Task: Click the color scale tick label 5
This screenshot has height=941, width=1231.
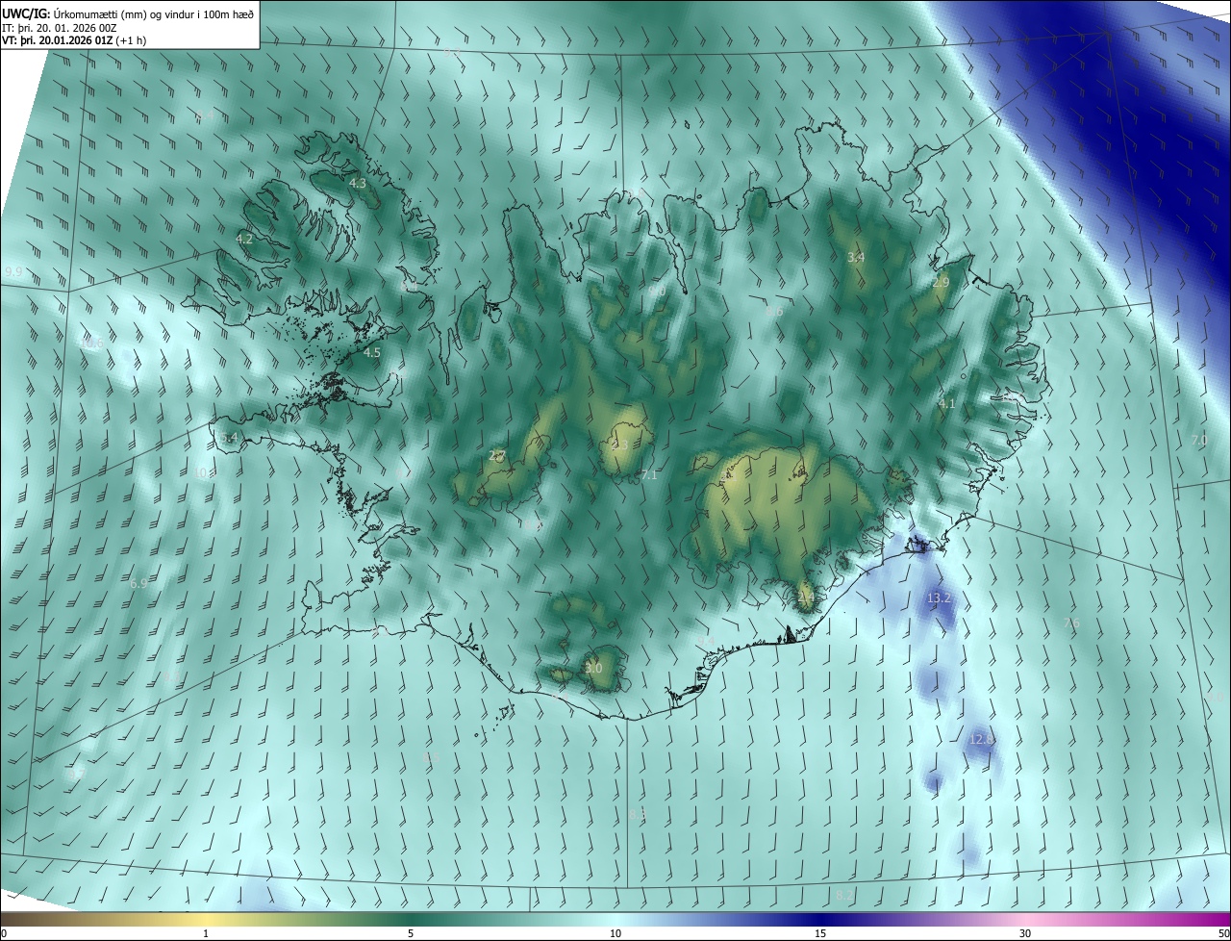Action: coord(411,933)
